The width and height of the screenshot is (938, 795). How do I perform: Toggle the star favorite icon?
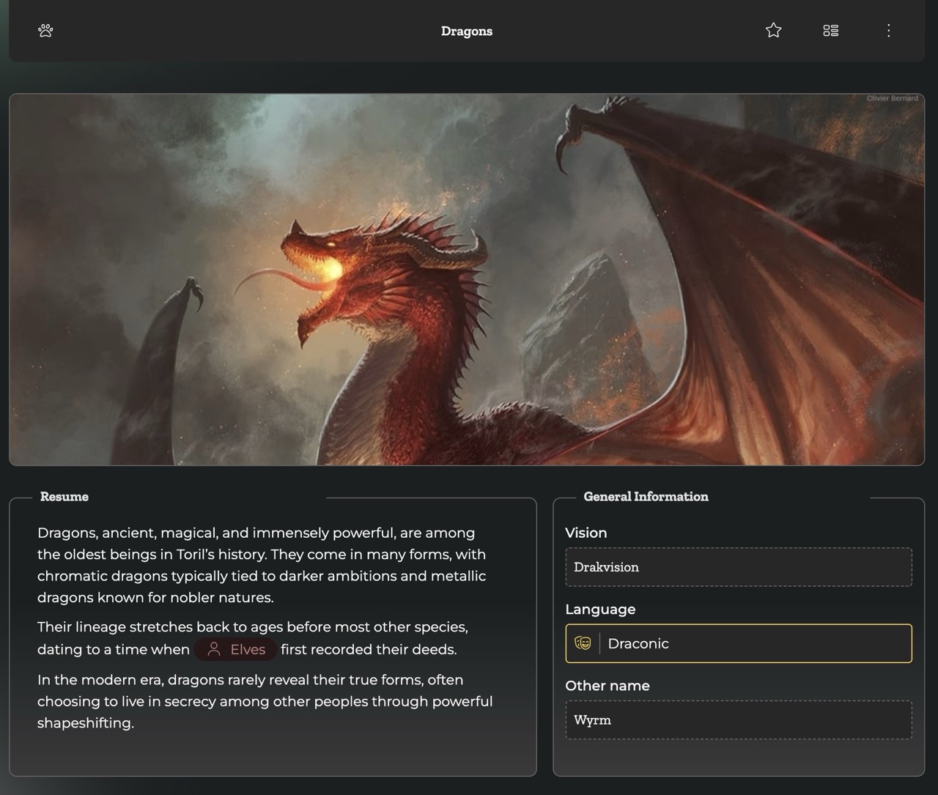[x=773, y=31]
